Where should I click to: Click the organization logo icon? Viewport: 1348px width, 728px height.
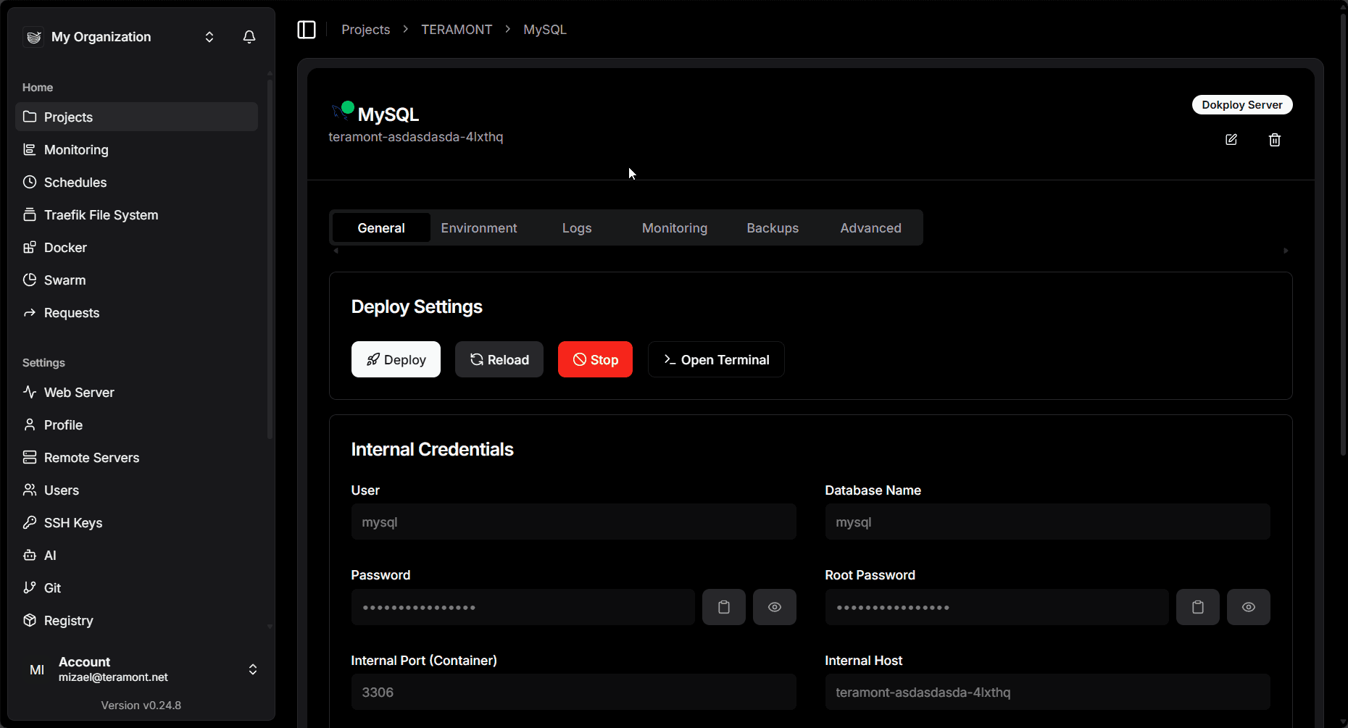(33, 37)
